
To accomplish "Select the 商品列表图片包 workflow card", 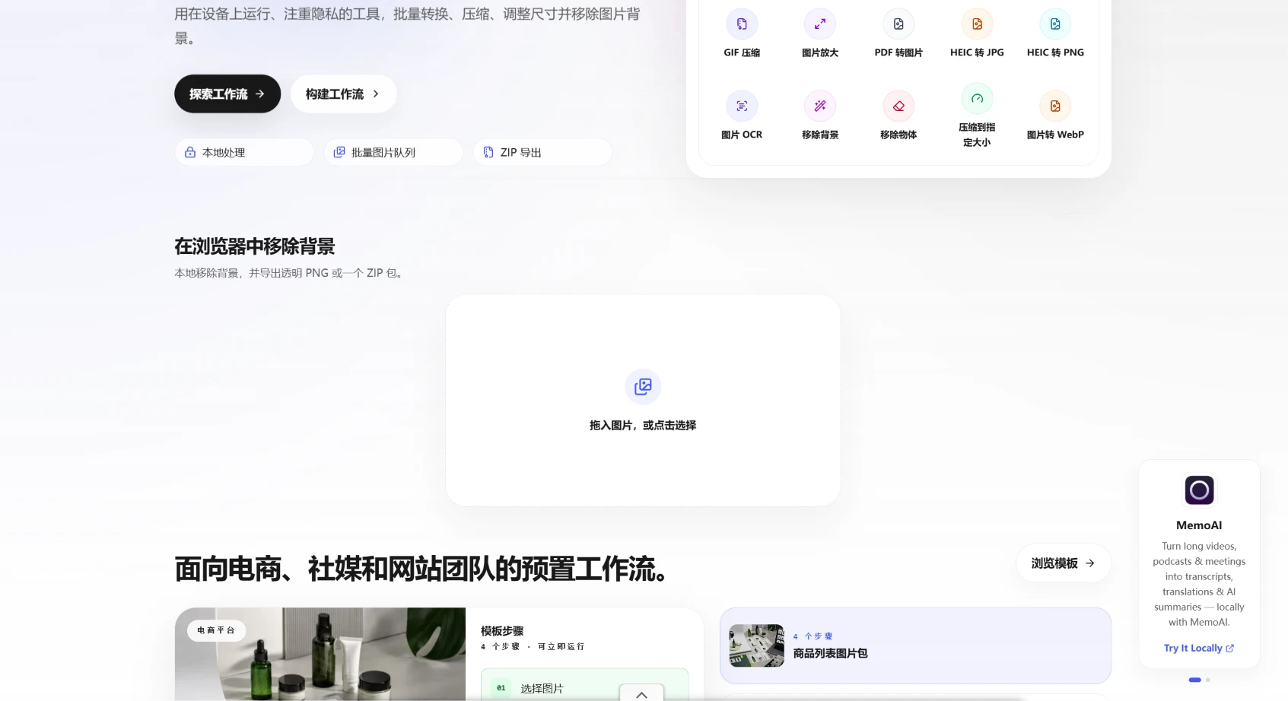I will coord(915,645).
